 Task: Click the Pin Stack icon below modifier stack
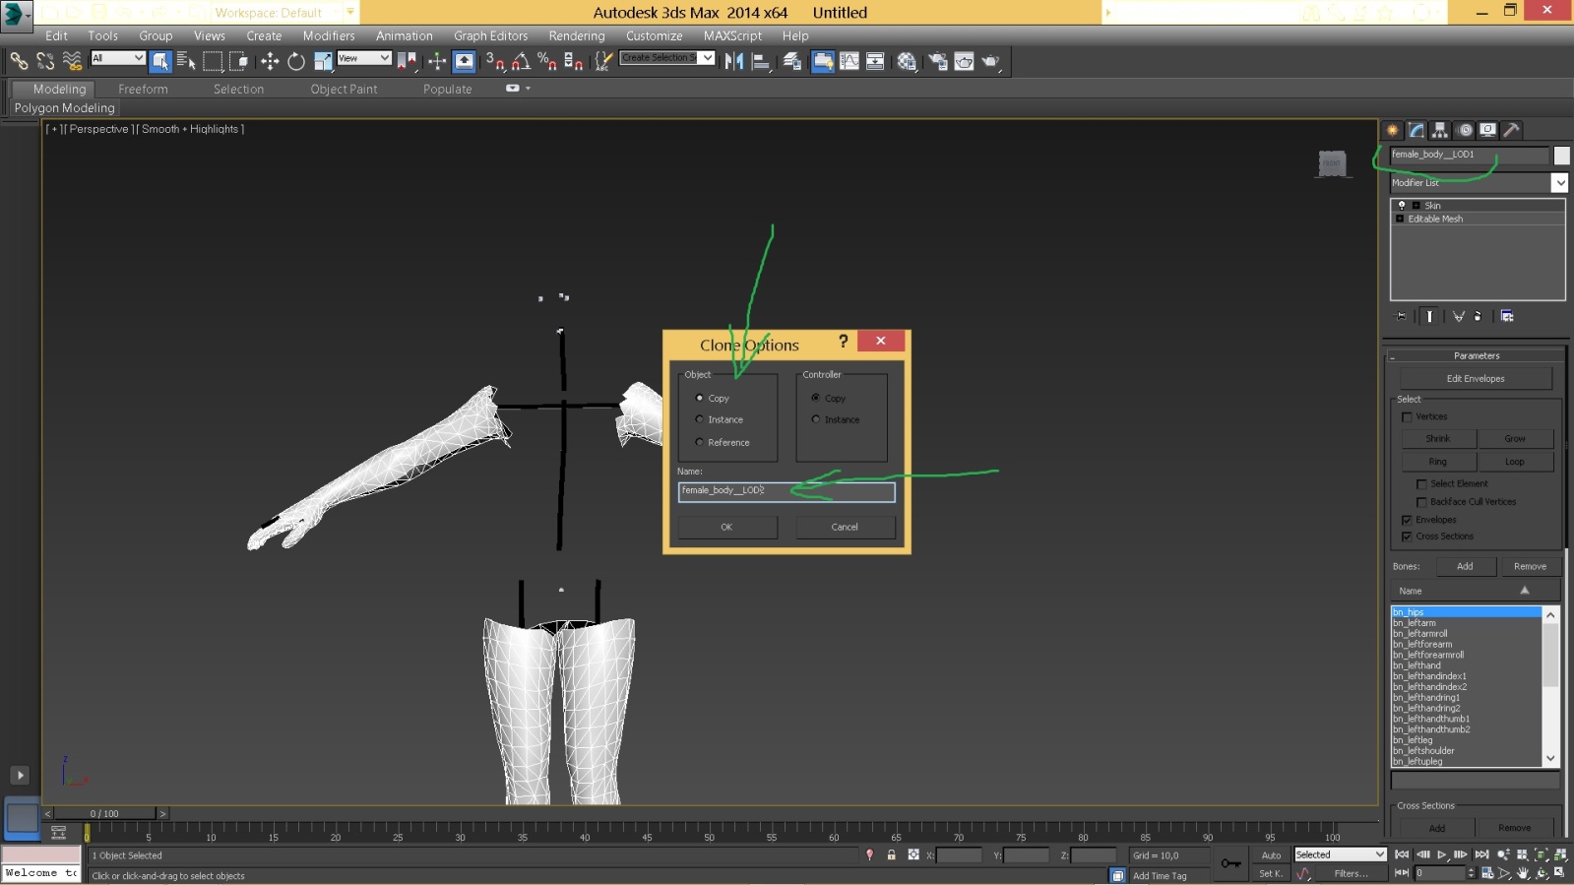1402,317
